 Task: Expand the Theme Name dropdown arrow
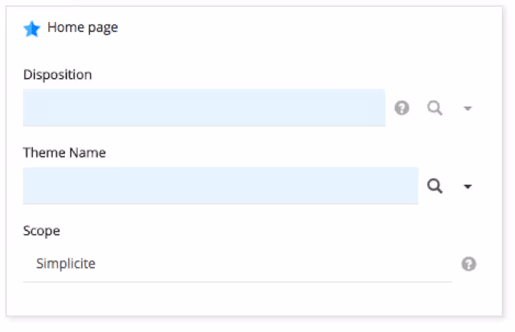[468, 187]
